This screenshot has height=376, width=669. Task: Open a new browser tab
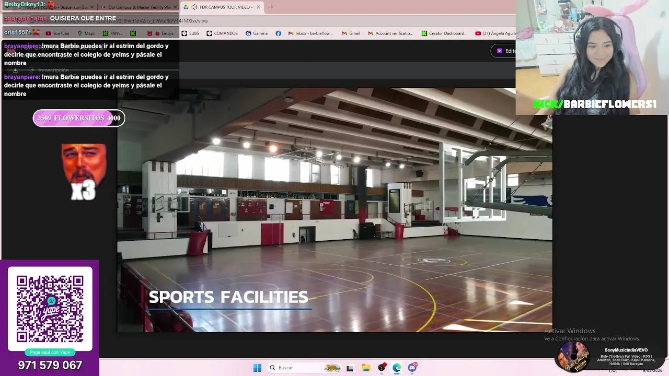point(271,7)
